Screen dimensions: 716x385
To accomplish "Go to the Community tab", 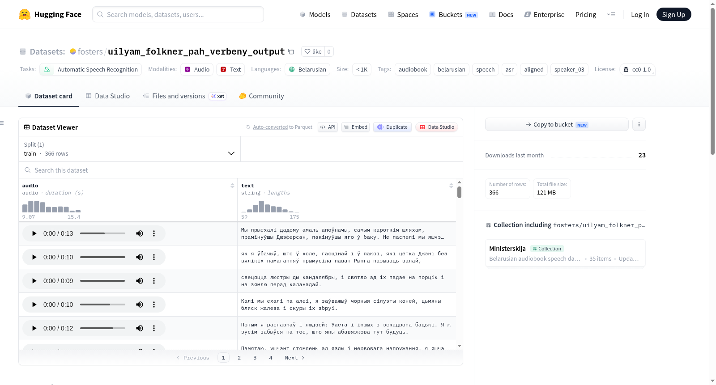I will coord(261,96).
